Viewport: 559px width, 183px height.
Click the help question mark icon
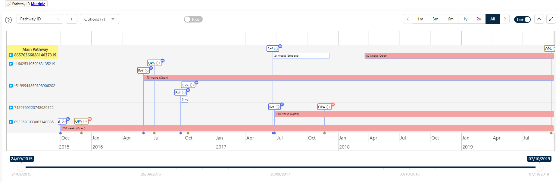(8, 20)
